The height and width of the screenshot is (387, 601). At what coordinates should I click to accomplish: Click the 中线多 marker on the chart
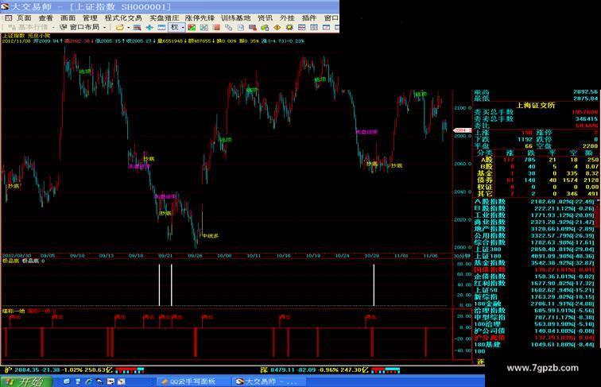click(x=211, y=236)
